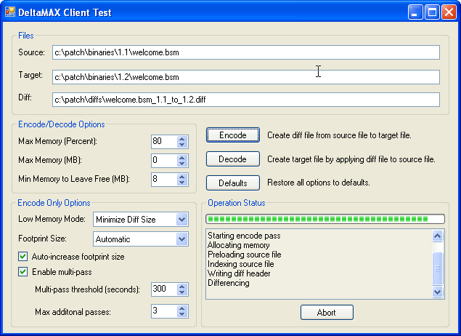Toggle Enable multi-pass checkbox
Image resolution: width=461 pixels, height=336 pixels.
(23, 272)
